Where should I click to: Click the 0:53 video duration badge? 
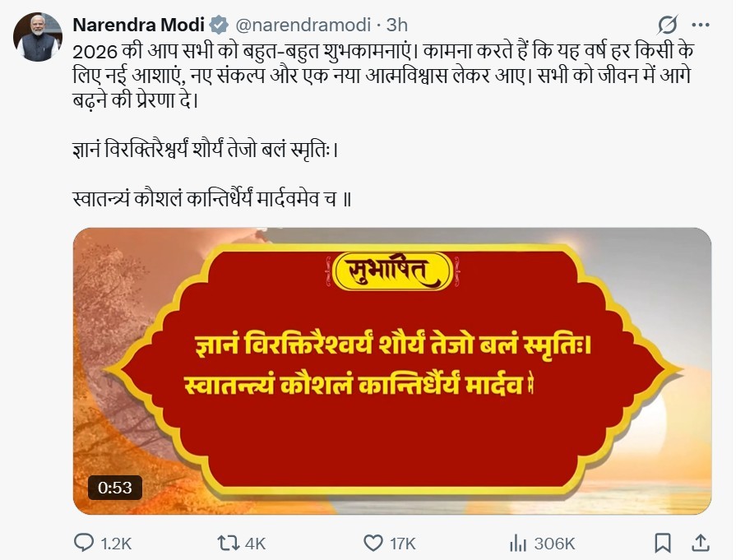115,488
